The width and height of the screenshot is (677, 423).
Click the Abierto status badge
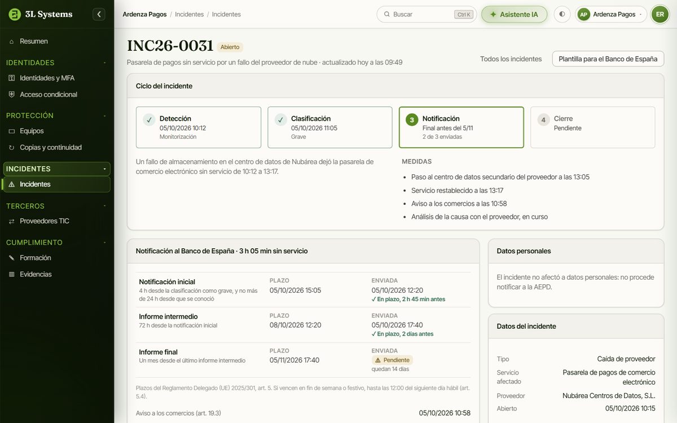pos(230,47)
